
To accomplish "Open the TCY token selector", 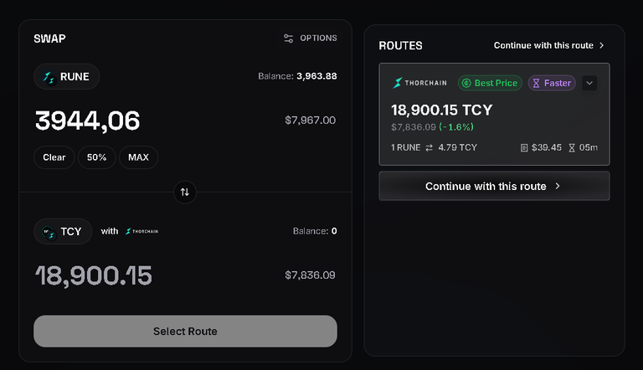I will tap(63, 232).
